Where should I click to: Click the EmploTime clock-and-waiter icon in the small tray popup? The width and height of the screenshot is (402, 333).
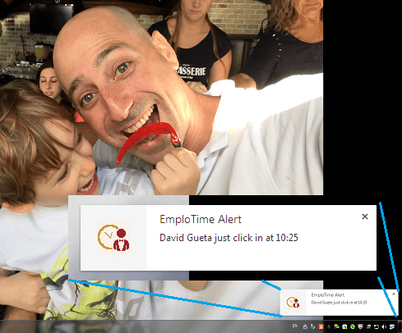[293, 302]
